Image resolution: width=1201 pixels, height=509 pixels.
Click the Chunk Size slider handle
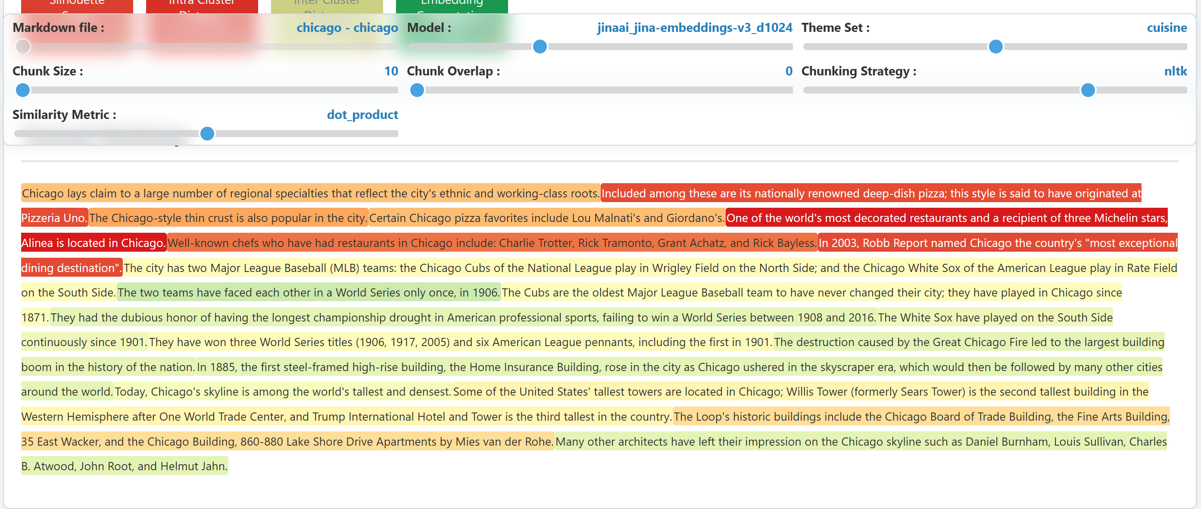click(x=22, y=90)
